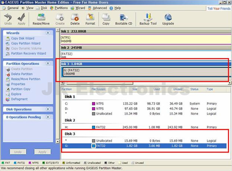Choose Resize/Move Partition in sidebar

[x=23, y=79]
